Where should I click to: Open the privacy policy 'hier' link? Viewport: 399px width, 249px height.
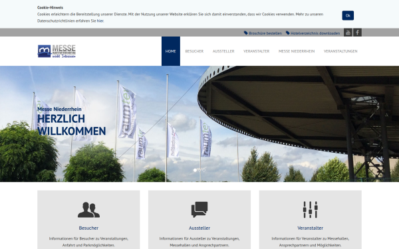point(100,21)
